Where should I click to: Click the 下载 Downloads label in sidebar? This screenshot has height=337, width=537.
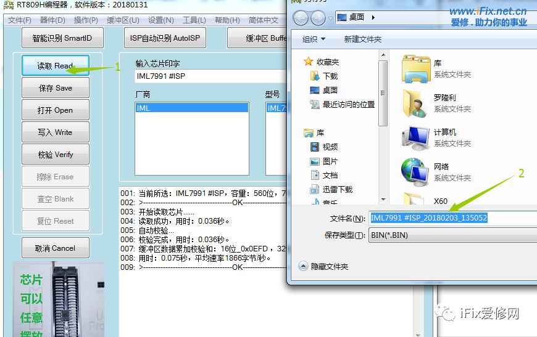[x=330, y=76]
